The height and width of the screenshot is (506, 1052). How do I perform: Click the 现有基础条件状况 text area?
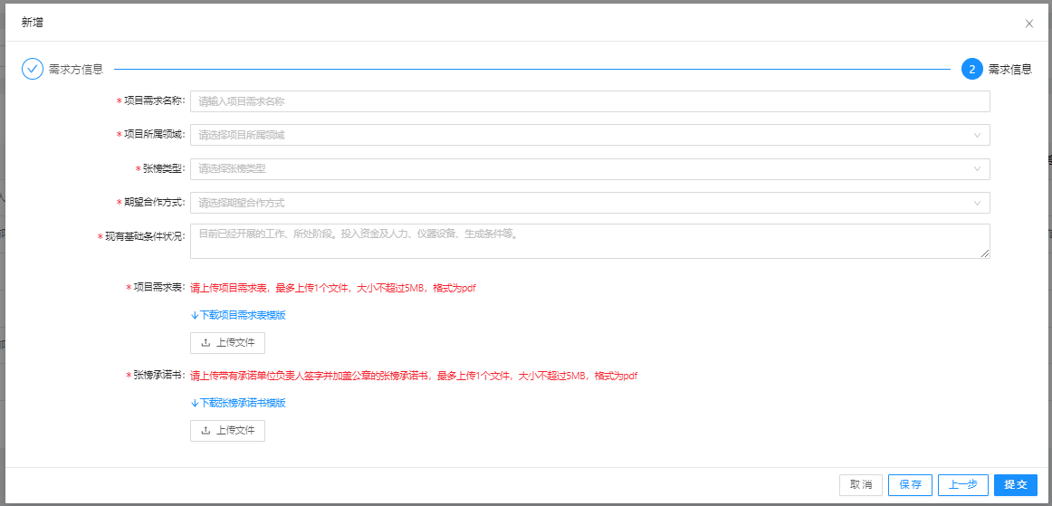[589, 241]
